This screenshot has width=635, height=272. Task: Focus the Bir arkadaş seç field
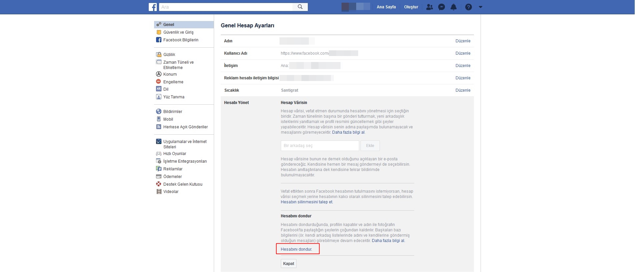(x=320, y=146)
